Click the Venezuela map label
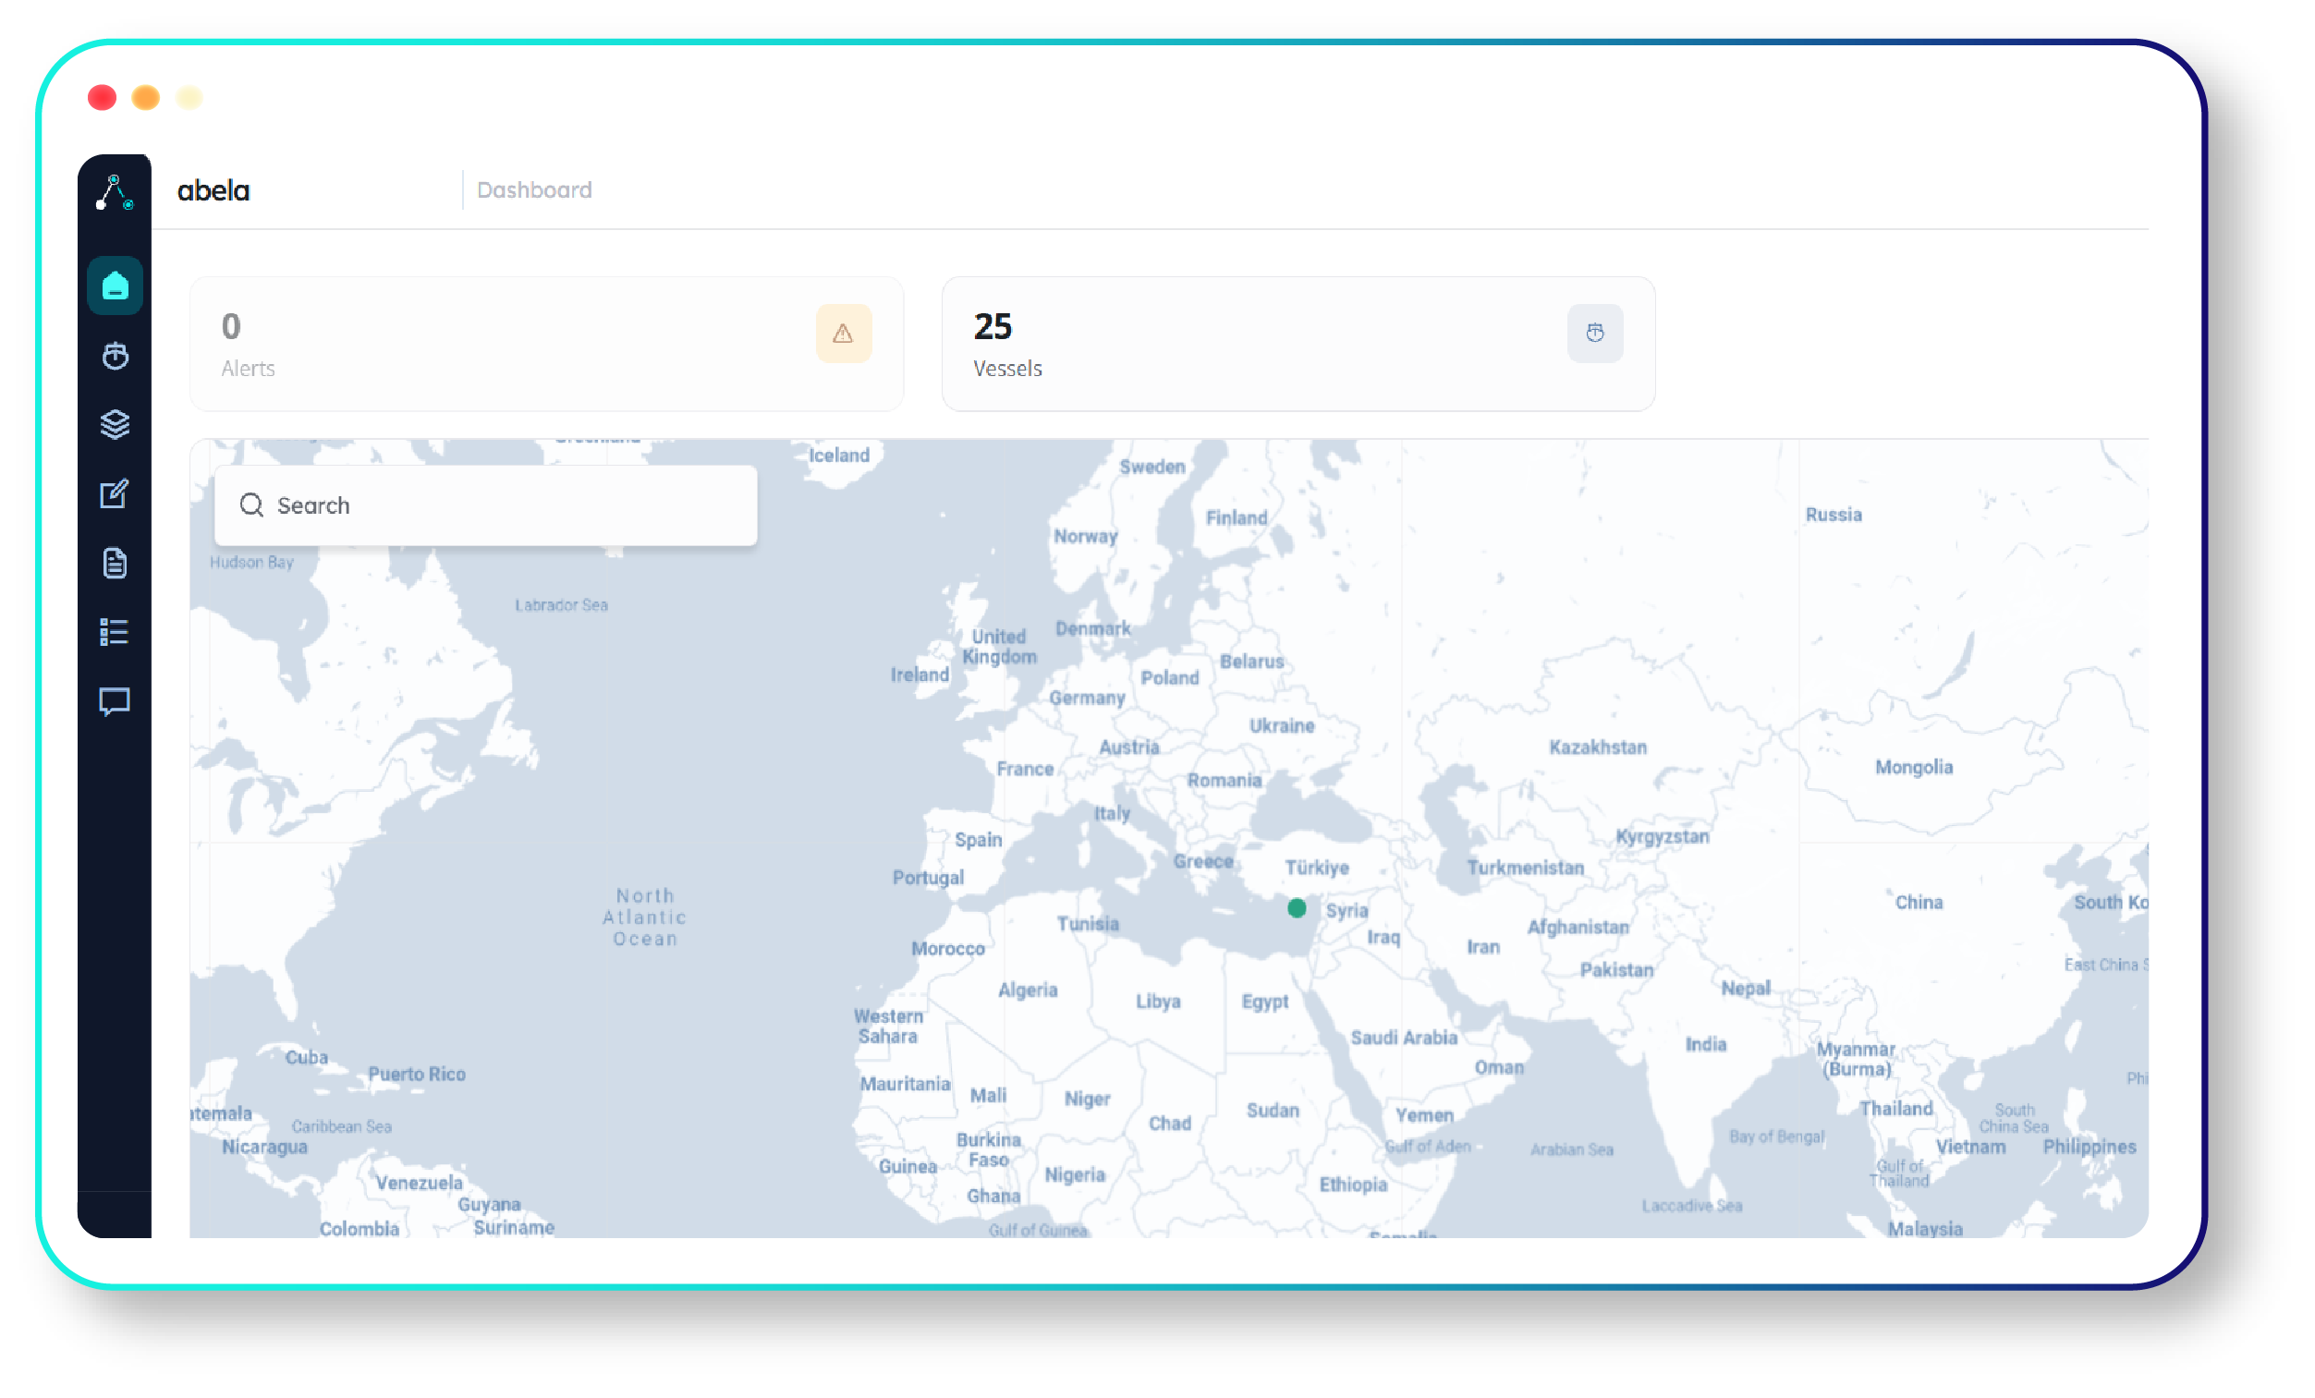This screenshot has width=2315, height=1398. coord(419,1184)
